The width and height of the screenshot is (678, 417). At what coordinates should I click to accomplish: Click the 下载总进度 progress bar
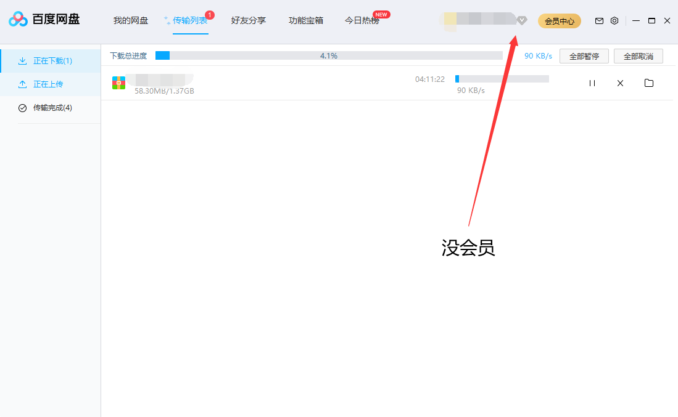[328, 56]
